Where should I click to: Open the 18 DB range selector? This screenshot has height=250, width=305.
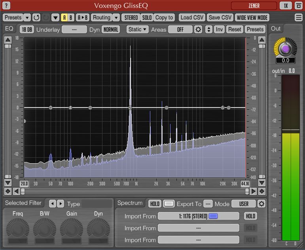(27, 30)
